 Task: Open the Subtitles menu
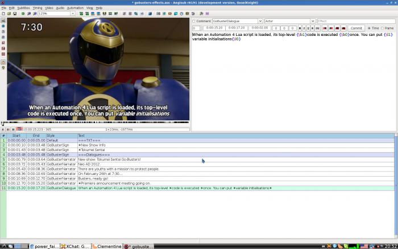(x=23, y=8)
